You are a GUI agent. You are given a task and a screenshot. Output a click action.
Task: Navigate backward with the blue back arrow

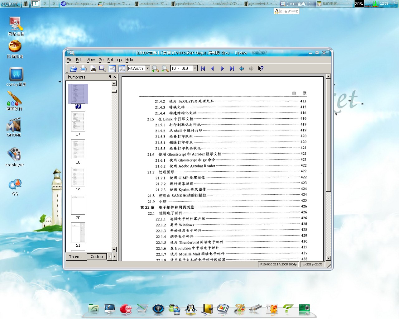click(242, 69)
